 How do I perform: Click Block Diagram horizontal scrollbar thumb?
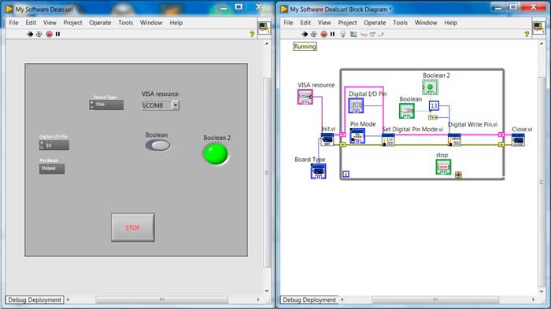coord(435,300)
